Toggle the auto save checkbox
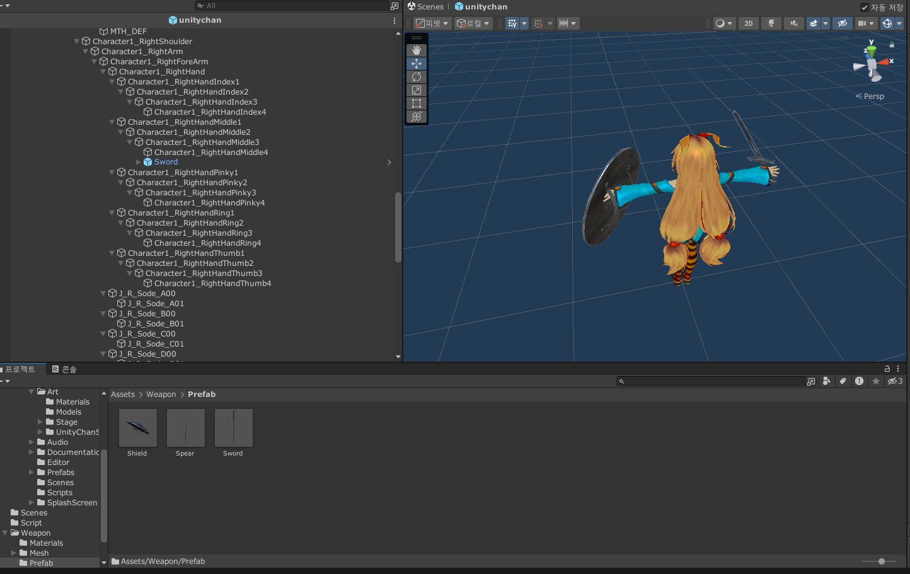Image resolution: width=910 pixels, height=574 pixels. [865, 8]
